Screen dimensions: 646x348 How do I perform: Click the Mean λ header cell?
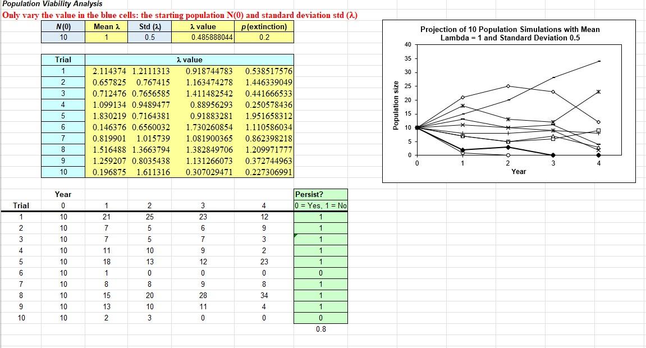[106, 27]
